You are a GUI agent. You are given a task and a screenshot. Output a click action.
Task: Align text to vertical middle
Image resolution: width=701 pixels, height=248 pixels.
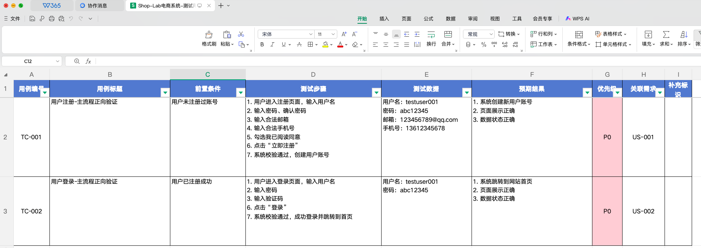386,34
